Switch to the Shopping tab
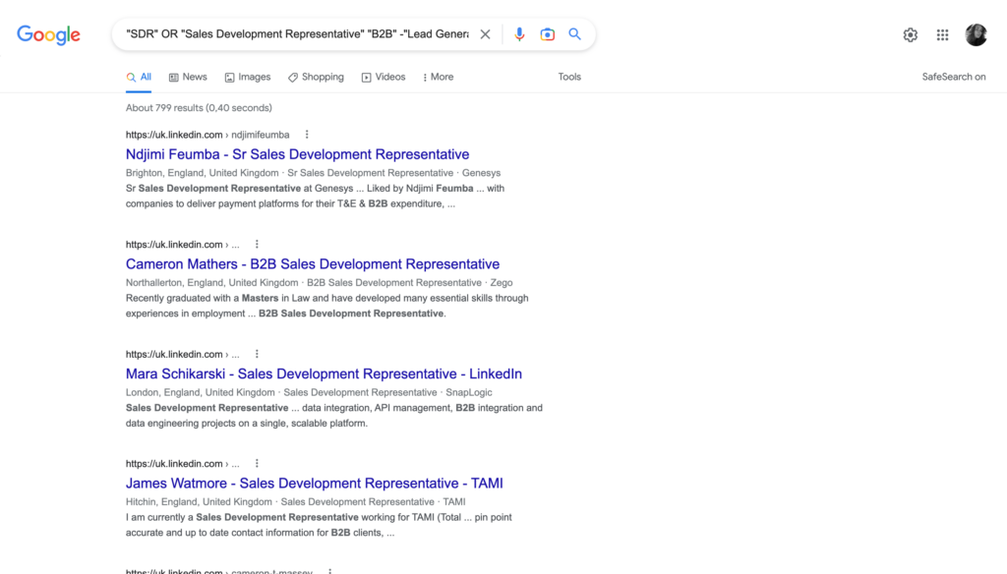Screen dimensions: 1007x574 [x=316, y=76]
